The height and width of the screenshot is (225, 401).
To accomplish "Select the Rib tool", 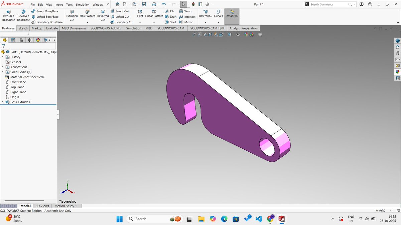I will tap(169, 11).
